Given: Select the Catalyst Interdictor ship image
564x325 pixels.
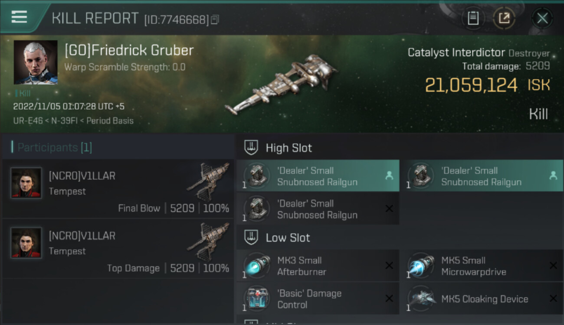Looking at the screenshot, I should [x=281, y=84].
